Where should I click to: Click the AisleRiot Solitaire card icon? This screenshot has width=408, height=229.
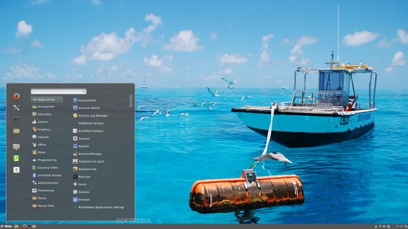[x=75, y=131]
